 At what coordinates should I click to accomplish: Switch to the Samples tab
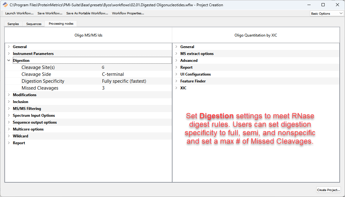click(13, 24)
